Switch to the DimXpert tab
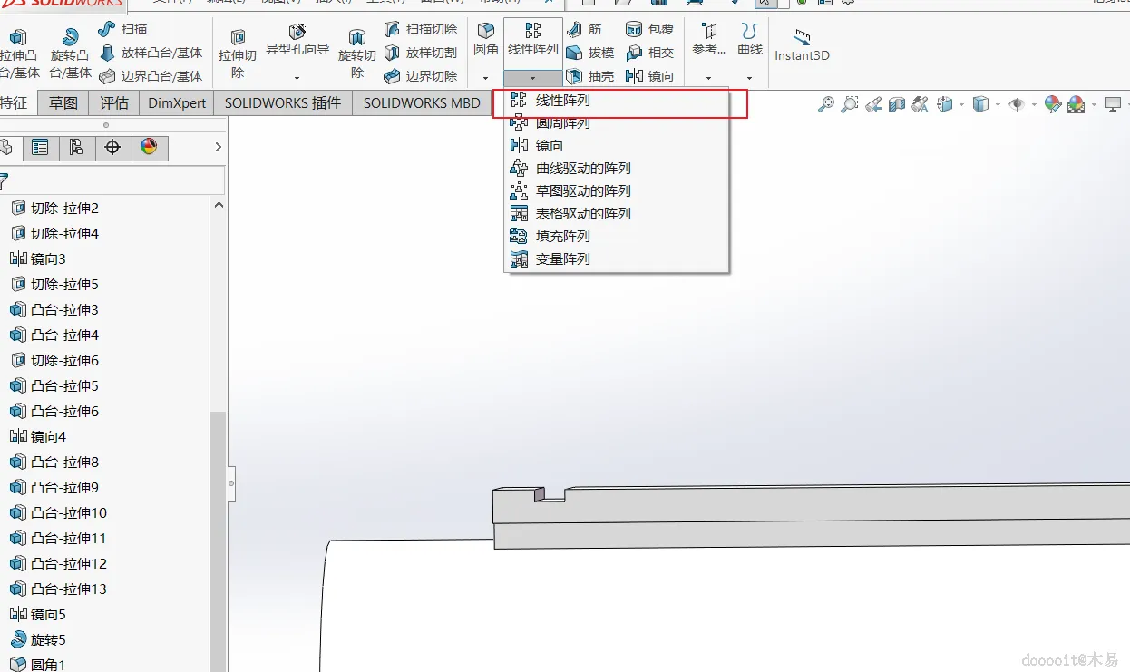 [x=177, y=102]
